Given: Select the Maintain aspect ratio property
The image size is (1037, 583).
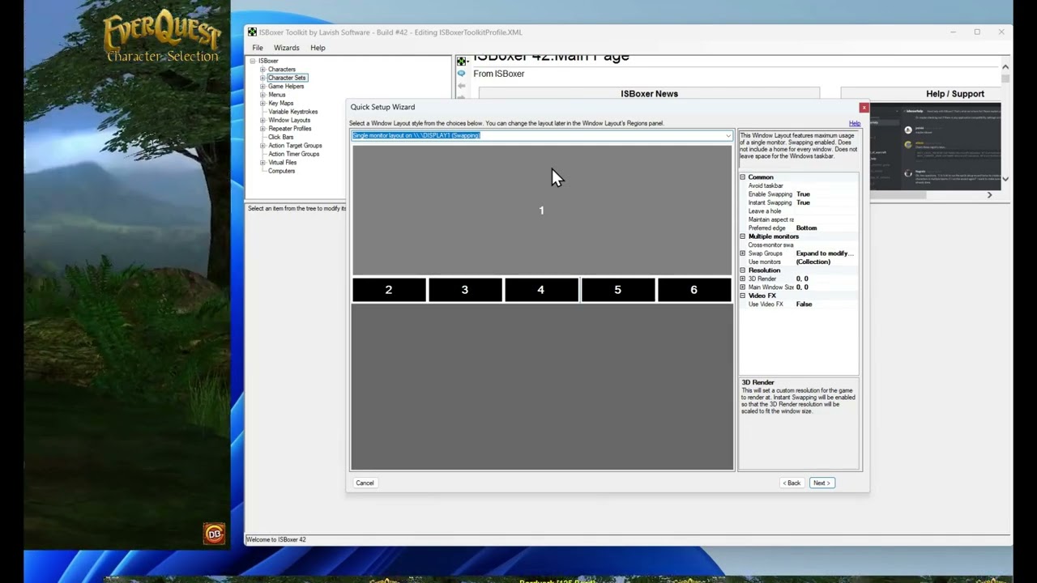Looking at the screenshot, I should click(x=770, y=219).
